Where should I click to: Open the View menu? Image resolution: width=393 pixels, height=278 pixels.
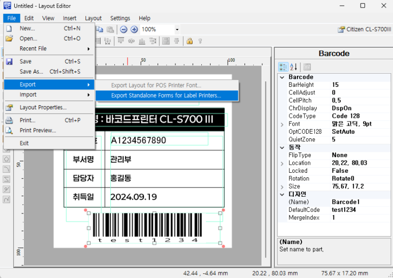[48, 18]
